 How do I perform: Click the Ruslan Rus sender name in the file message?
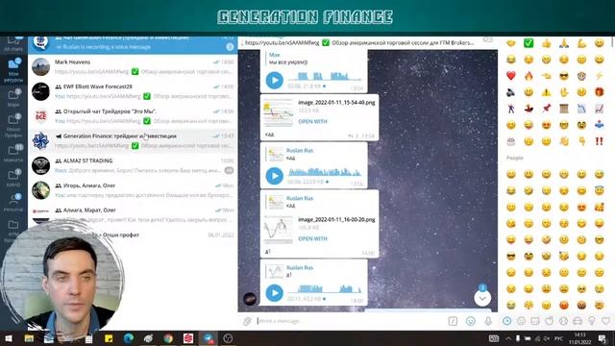coord(300,198)
